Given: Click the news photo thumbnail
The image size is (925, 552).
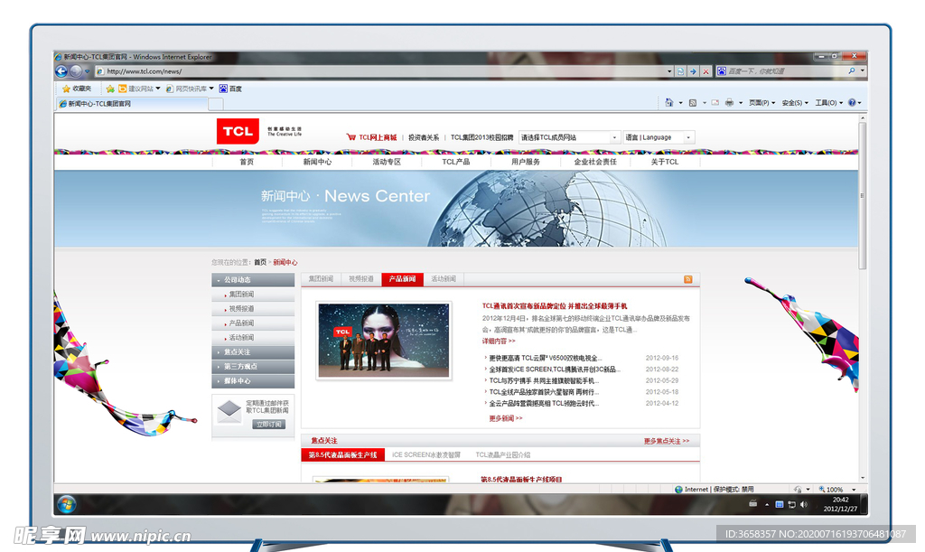Looking at the screenshot, I should [384, 341].
